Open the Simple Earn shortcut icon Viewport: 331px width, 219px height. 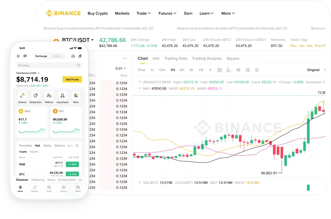(x=36, y=96)
